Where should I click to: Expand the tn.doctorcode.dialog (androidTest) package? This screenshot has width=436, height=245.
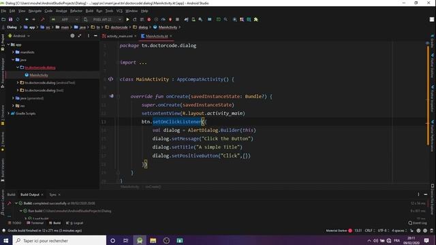(x=18, y=83)
